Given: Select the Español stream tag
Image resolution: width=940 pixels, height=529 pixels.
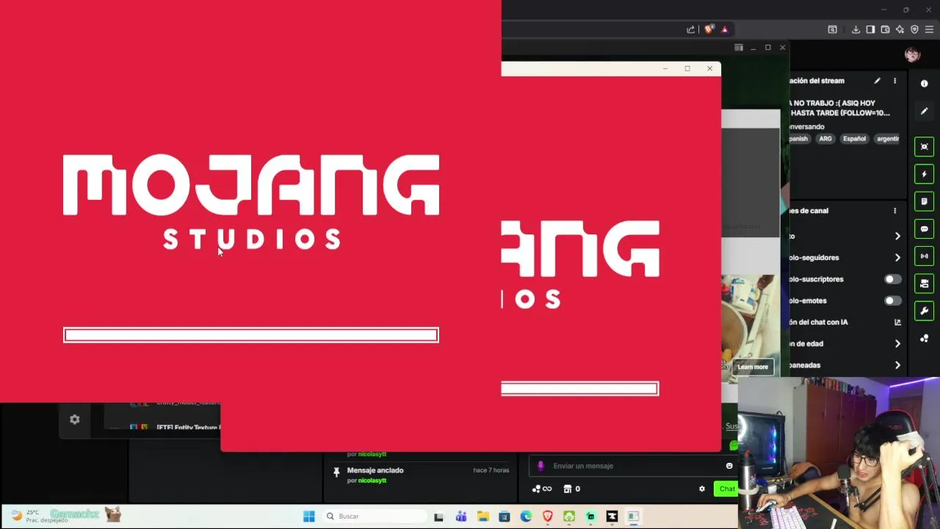Looking at the screenshot, I should pos(854,138).
